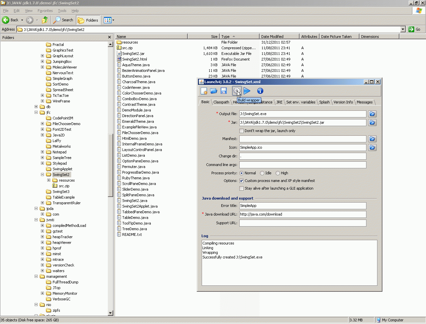Click the Go button beside Address bar

point(415,29)
